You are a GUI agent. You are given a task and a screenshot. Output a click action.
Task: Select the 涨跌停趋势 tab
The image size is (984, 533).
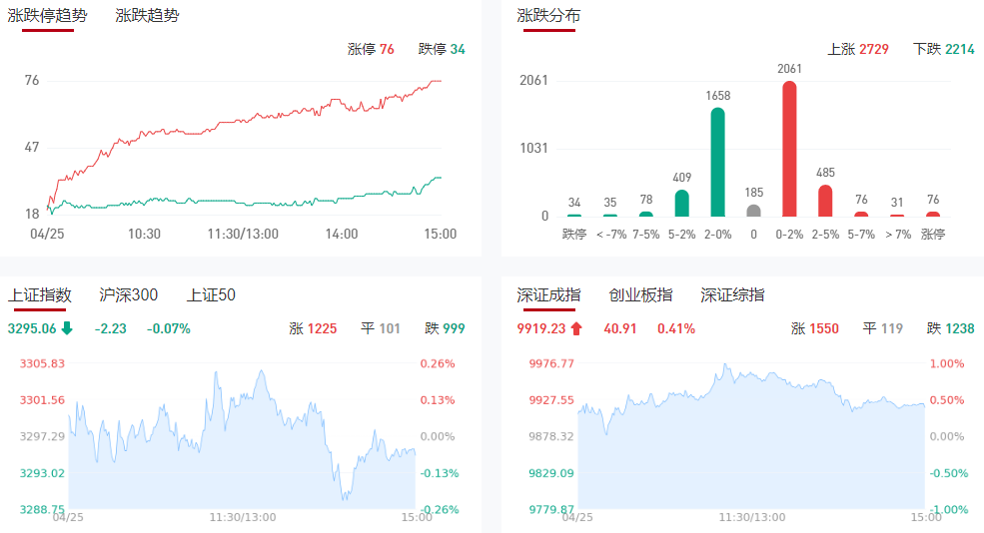48,16
